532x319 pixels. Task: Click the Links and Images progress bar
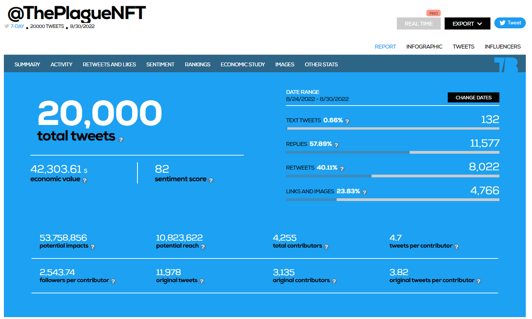393,199
